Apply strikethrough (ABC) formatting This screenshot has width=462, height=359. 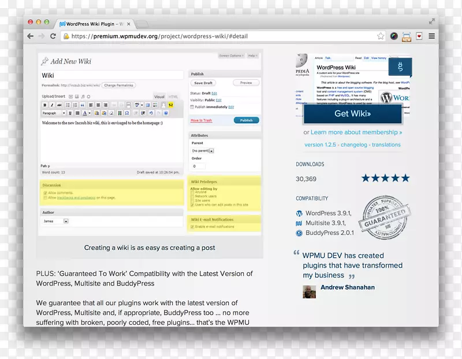pos(59,105)
